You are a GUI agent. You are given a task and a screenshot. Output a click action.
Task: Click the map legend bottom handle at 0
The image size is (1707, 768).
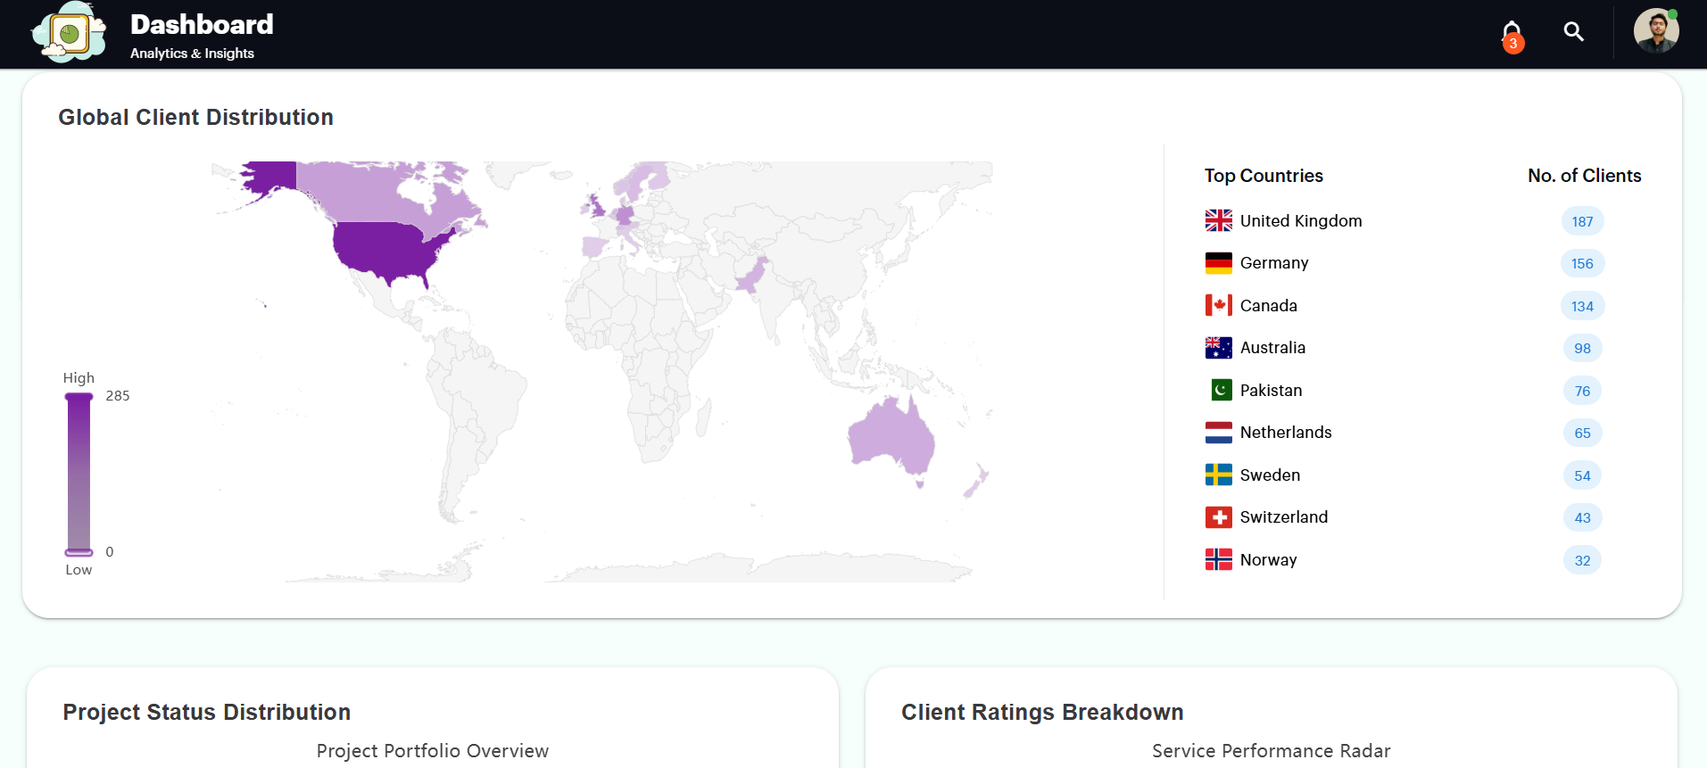(79, 553)
